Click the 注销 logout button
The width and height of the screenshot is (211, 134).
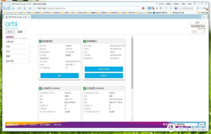(x=197, y=22)
